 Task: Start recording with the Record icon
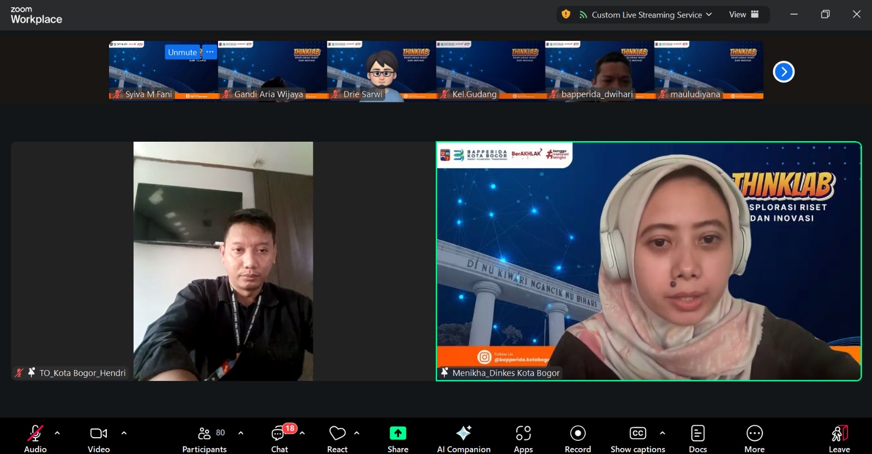(x=577, y=433)
